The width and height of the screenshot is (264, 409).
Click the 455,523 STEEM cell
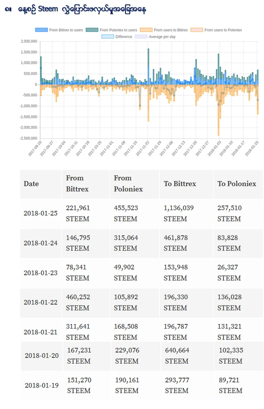(134, 213)
